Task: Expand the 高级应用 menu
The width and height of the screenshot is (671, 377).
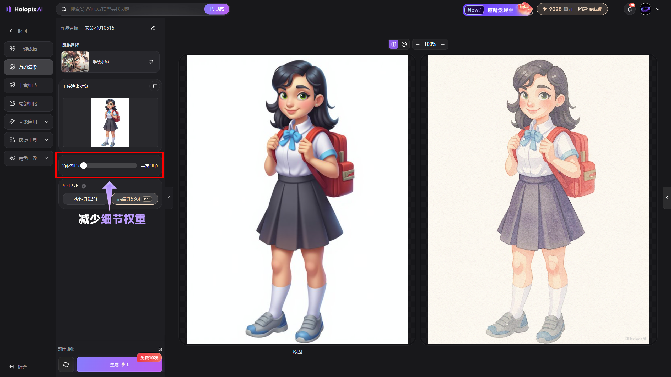Action: pyautogui.click(x=29, y=122)
